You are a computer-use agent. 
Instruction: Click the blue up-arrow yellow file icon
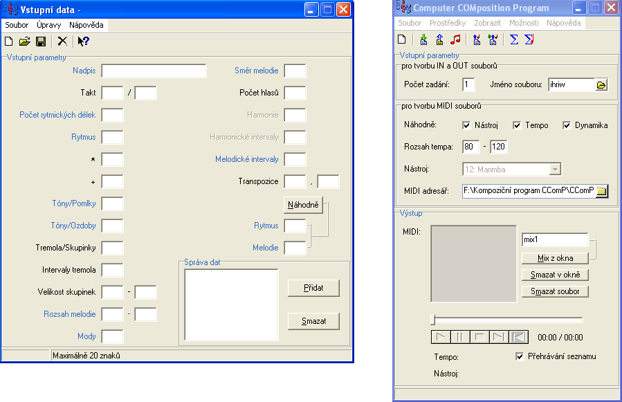pos(439,39)
